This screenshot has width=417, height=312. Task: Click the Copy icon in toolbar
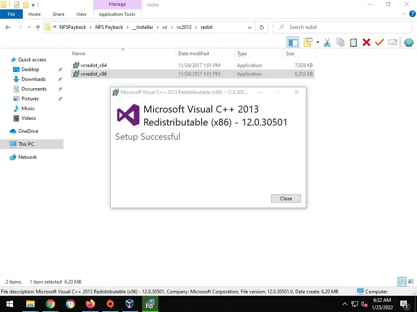click(340, 42)
